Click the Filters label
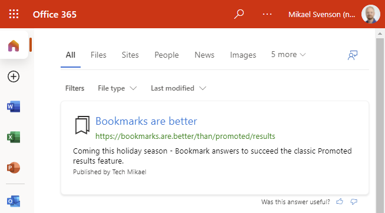This screenshot has height=213, width=385. (x=75, y=88)
